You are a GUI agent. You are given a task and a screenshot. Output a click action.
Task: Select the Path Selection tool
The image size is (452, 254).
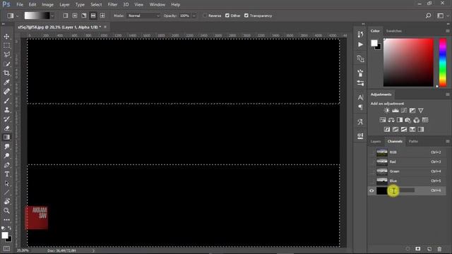(6, 183)
